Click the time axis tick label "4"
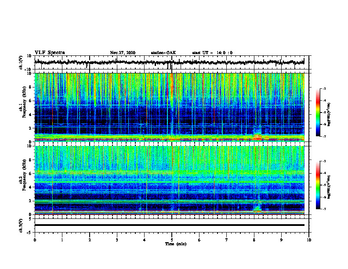 click(x=145, y=240)
